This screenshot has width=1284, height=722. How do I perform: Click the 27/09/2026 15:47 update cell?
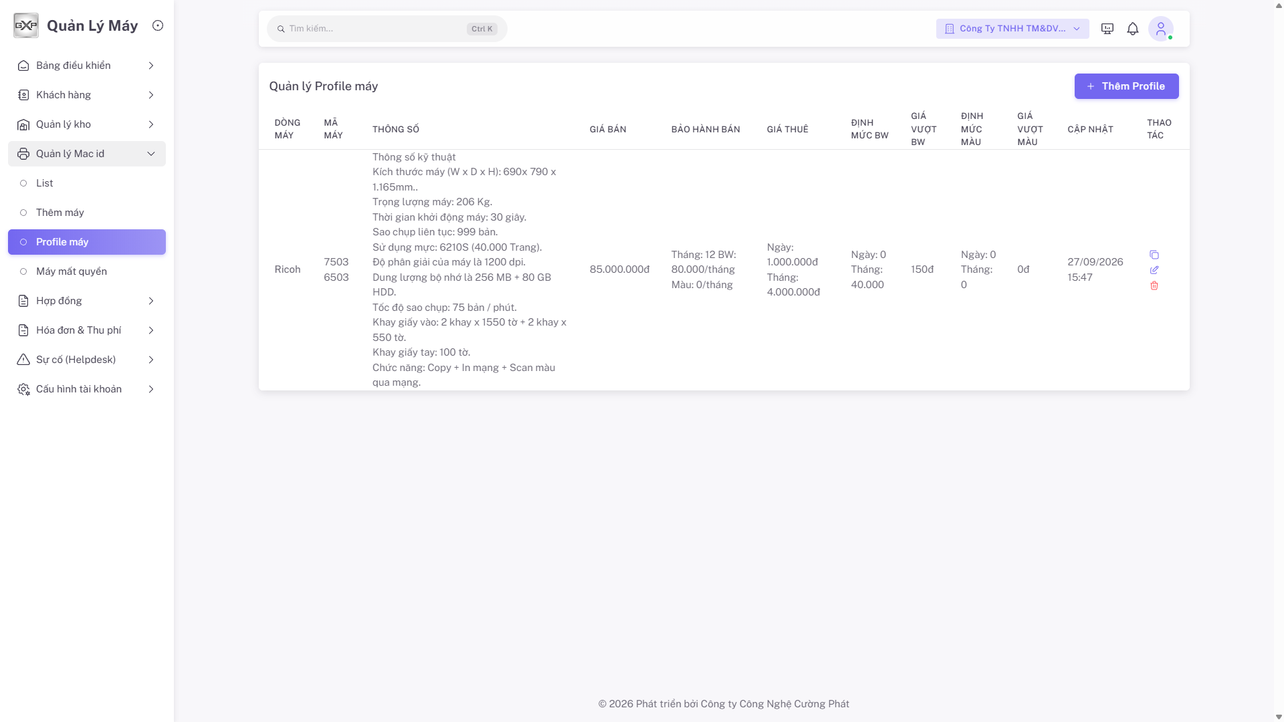[x=1095, y=269]
